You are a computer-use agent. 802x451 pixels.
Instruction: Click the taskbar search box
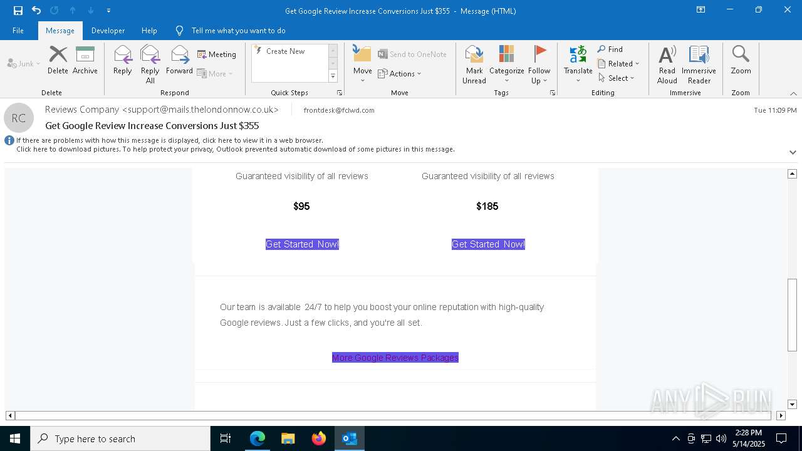[120, 438]
